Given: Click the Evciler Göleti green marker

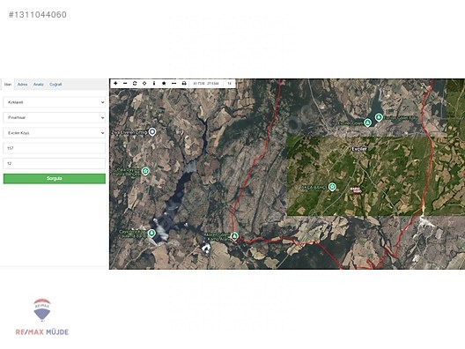Looking at the screenshot, I should point(367,123).
